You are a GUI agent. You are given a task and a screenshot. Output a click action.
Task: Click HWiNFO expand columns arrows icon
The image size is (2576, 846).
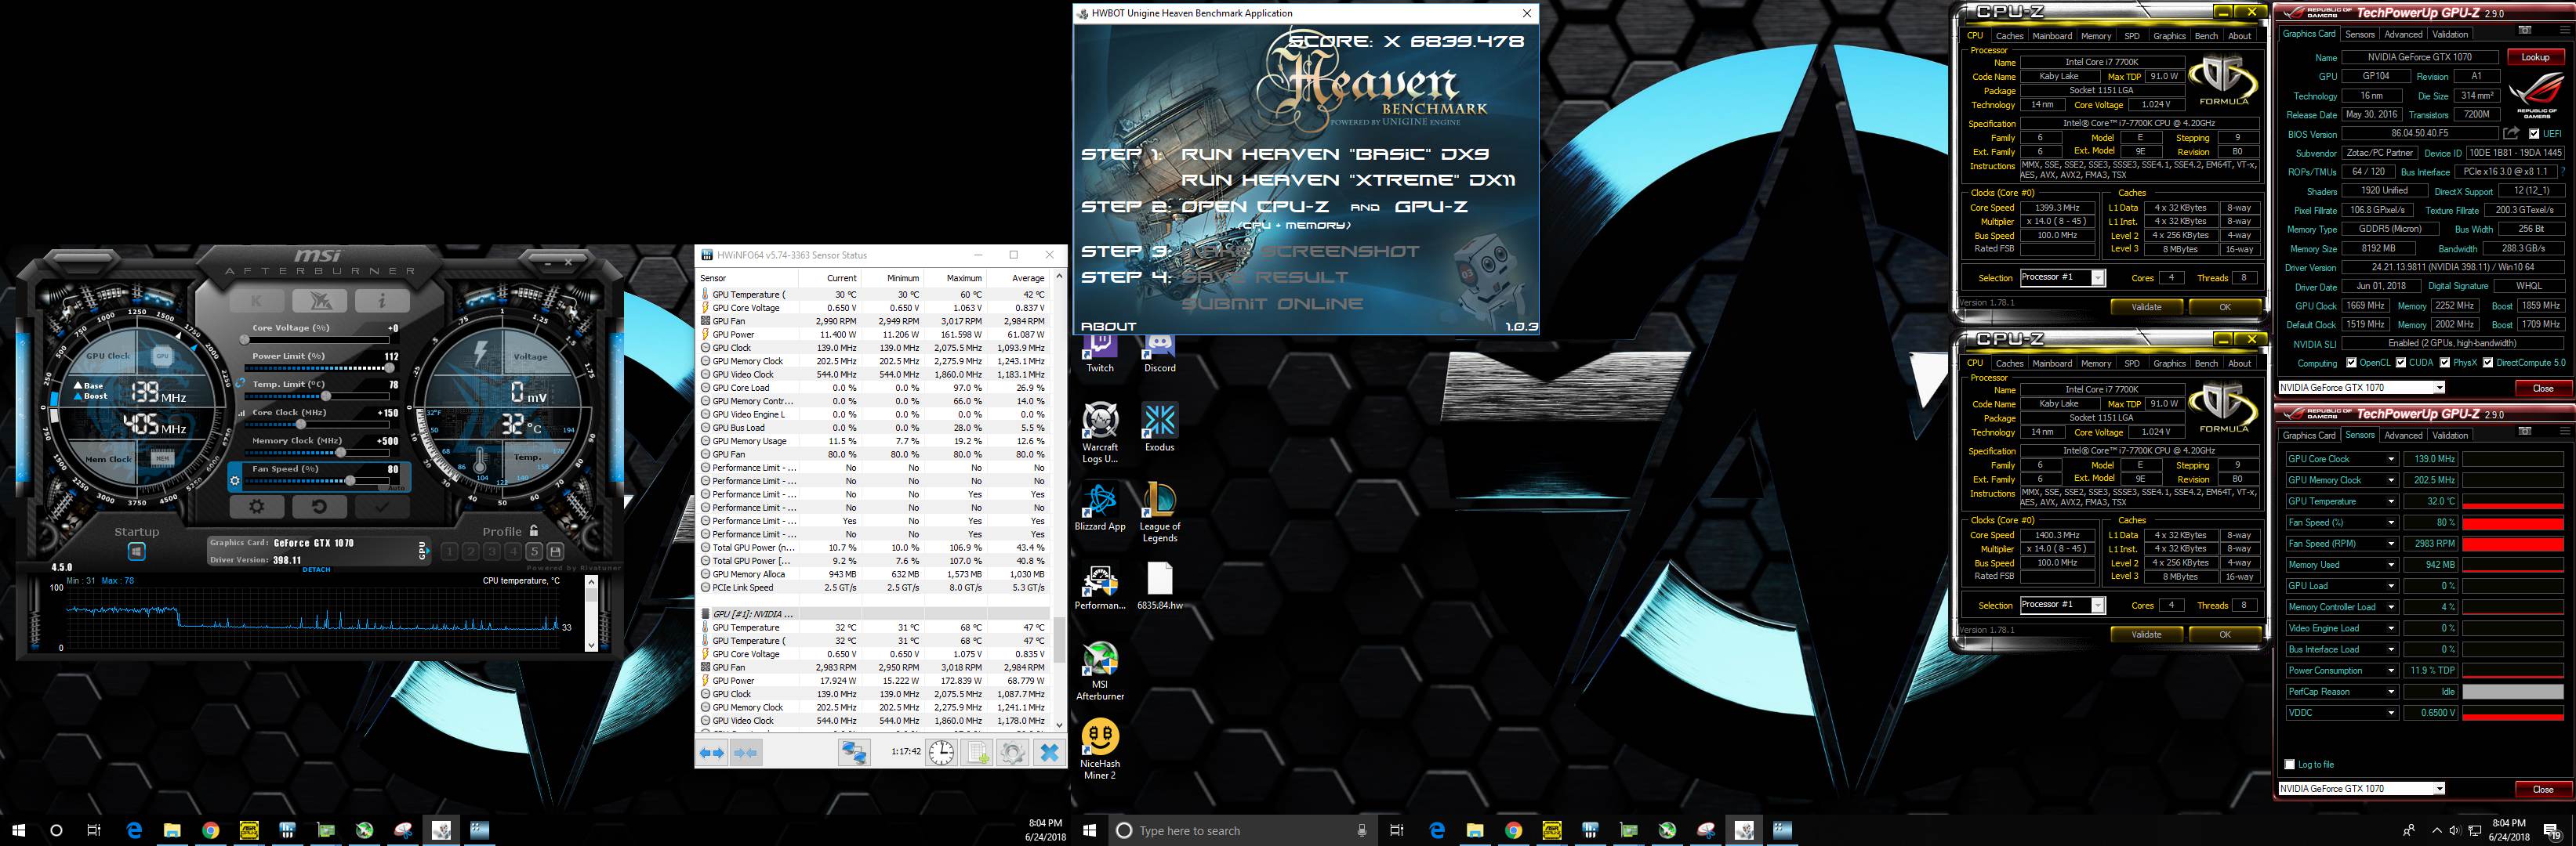pyautogui.click(x=712, y=753)
